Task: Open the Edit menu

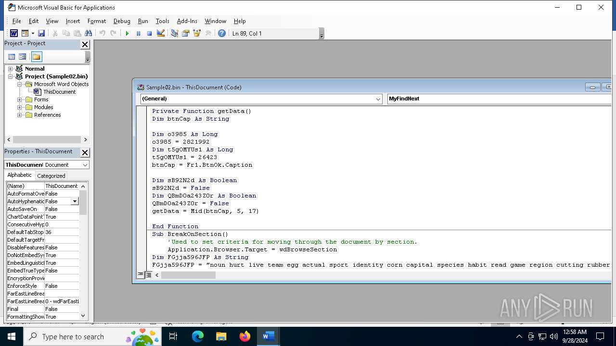Action: [x=34, y=21]
